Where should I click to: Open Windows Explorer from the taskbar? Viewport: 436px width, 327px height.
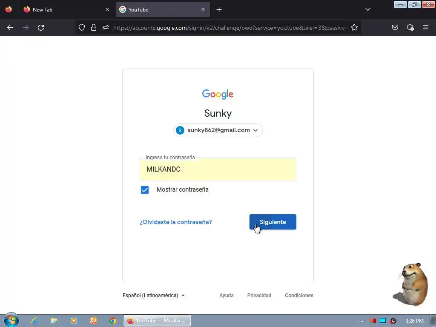pos(54,321)
